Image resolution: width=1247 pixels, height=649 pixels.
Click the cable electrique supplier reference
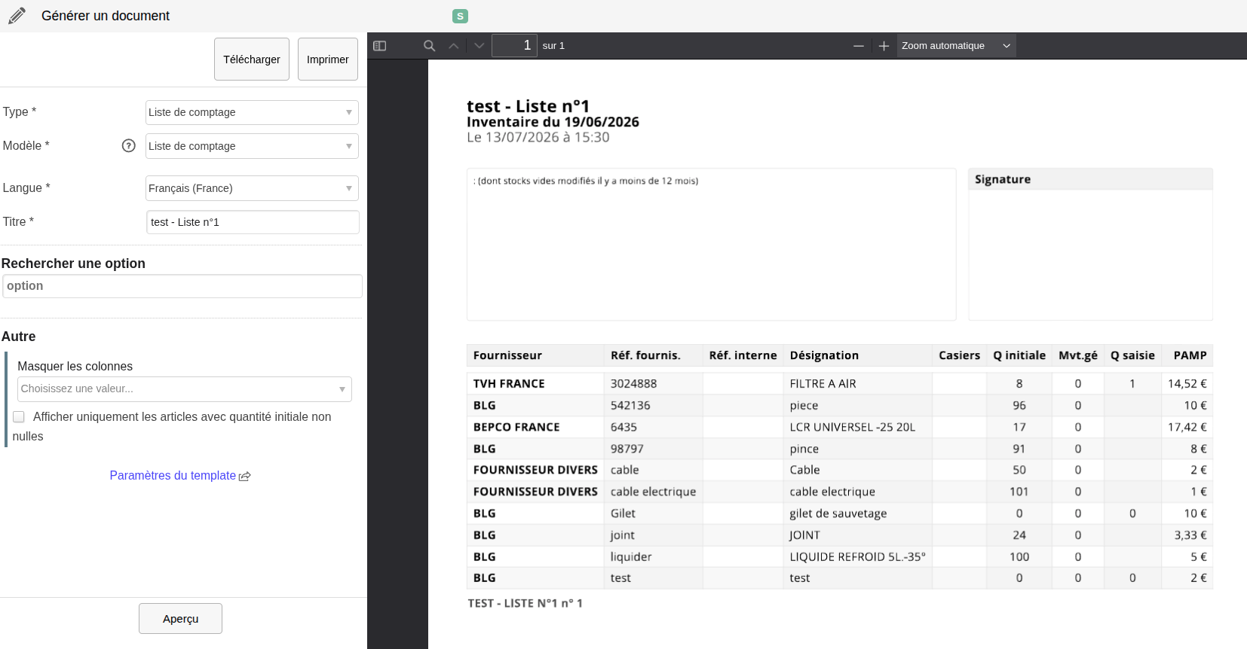tap(653, 492)
